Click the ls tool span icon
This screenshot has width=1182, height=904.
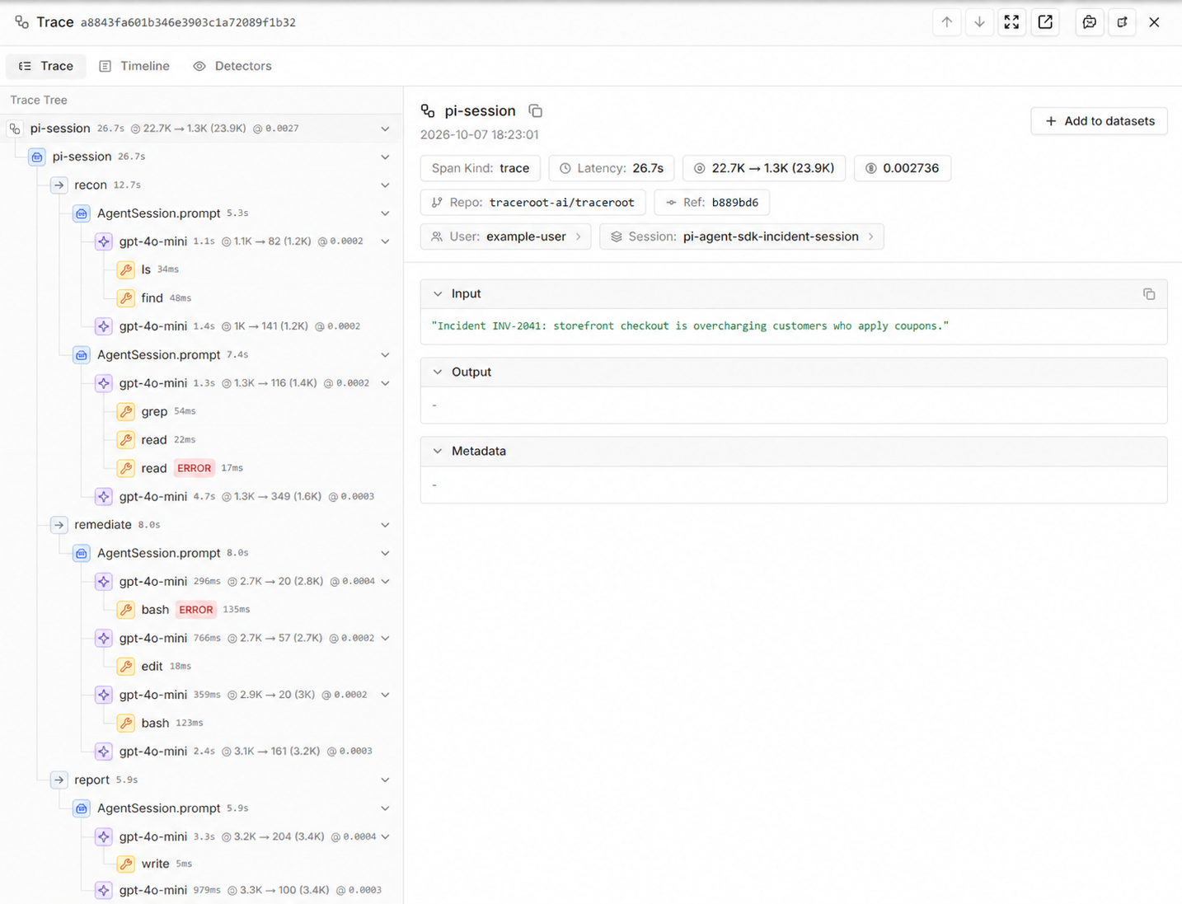126,269
